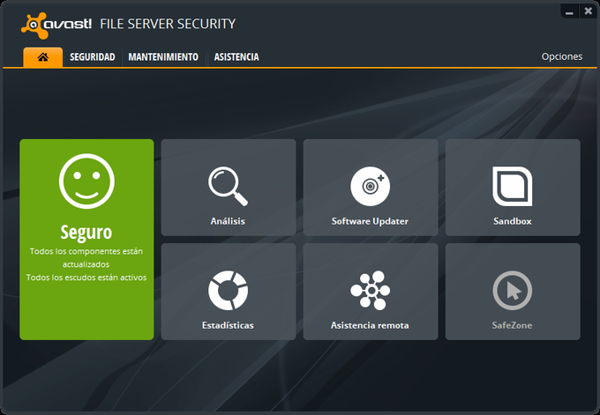Image resolution: width=600 pixels, height=415 pixels.
Task: Click 'Todos los componentes están actualizados' text
Action: point(86,257)
